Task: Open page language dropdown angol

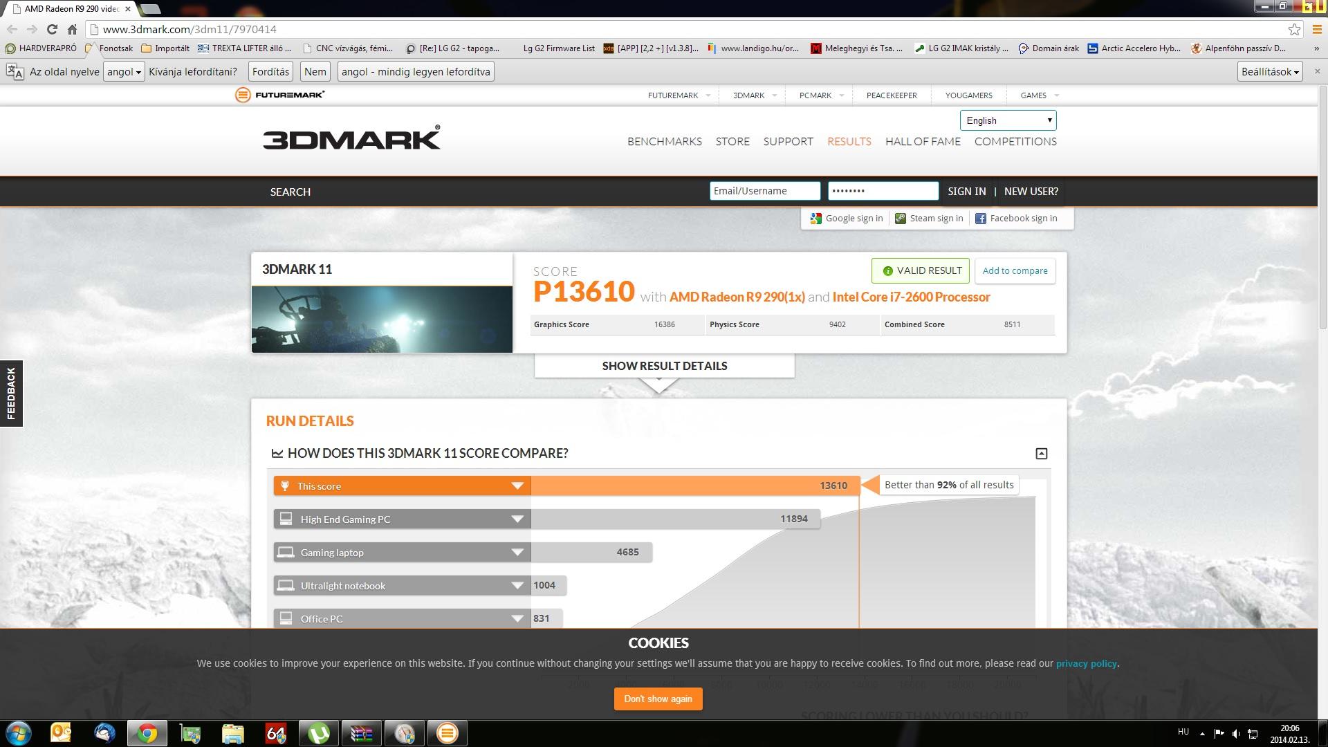Action: [124, 72]
